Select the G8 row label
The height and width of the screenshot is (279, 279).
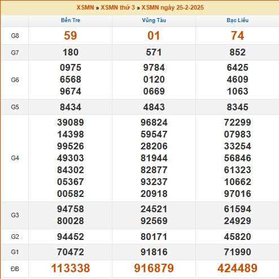click(15, 36)
